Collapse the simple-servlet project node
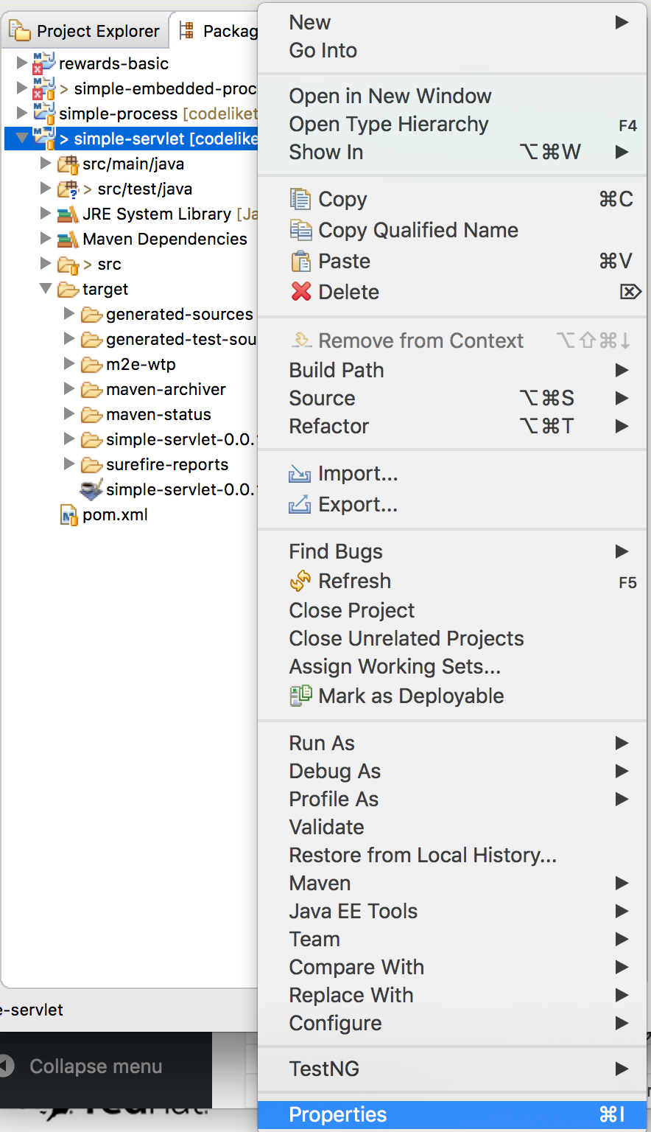Image resolution: width=651 pixels, height=1132 pixels. coord(21,139)
